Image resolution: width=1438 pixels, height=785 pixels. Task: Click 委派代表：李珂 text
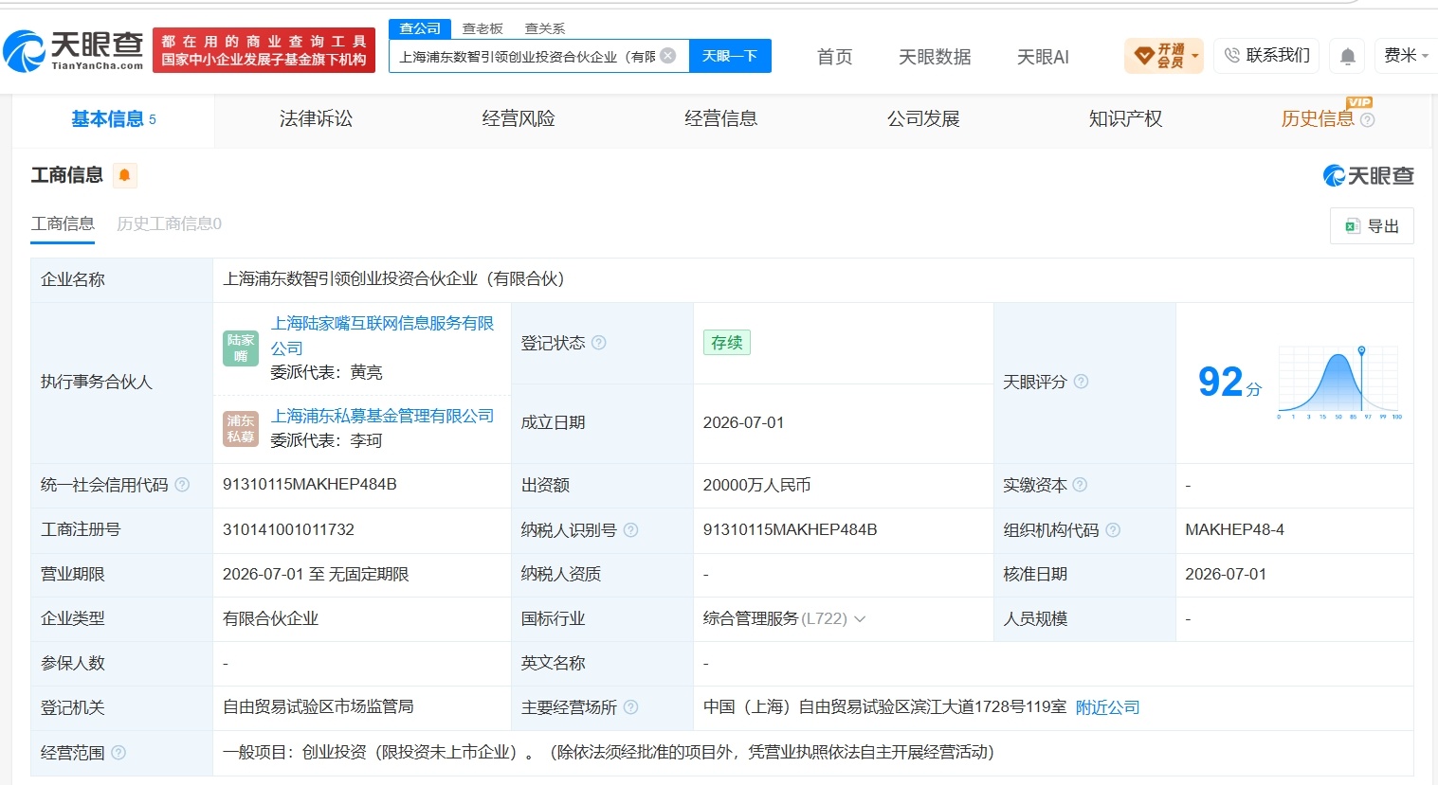326,441
